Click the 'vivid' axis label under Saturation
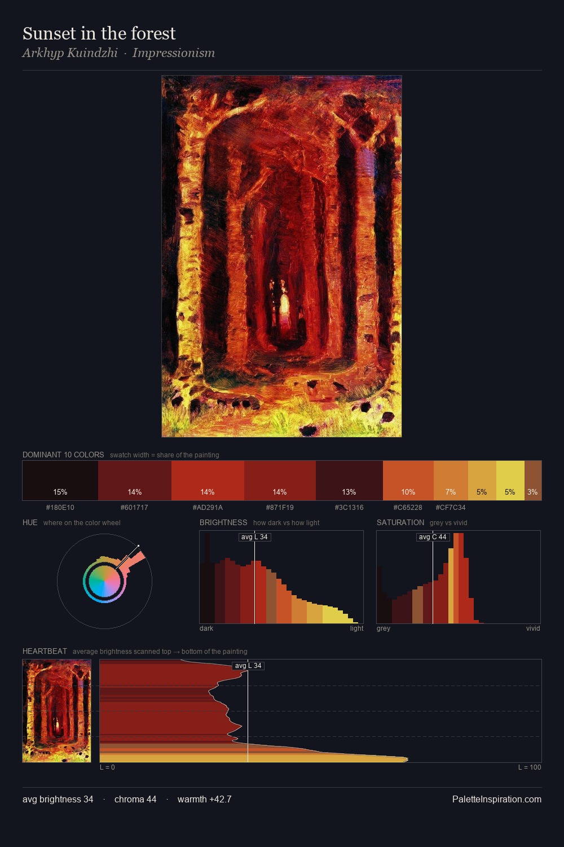This screenshot has width=564, height=847. pyautogui.click(x=533, y=628)
